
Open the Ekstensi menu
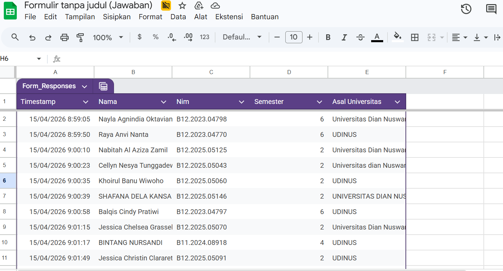[x=229, y=17]
